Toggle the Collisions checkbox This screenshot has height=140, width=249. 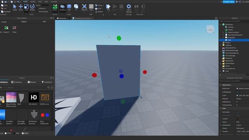coord(37,9)
